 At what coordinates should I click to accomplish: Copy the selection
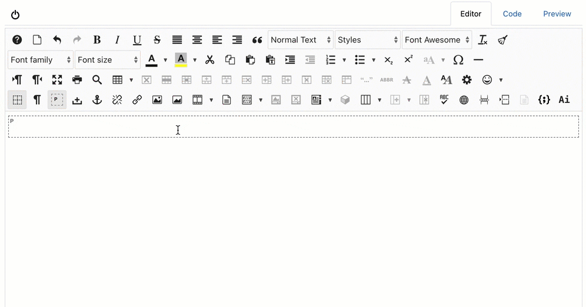(x=230, y=60)
